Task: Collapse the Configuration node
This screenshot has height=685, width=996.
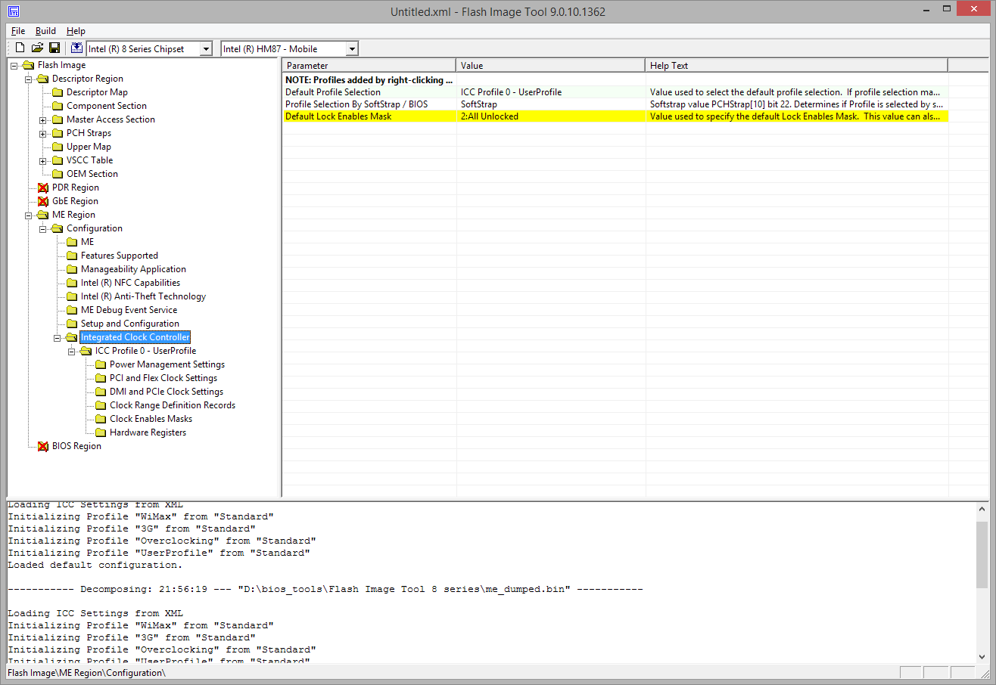Action: (x=43, y=228)
